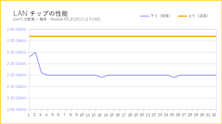Click the x-axis label '20'

point(142,115)
